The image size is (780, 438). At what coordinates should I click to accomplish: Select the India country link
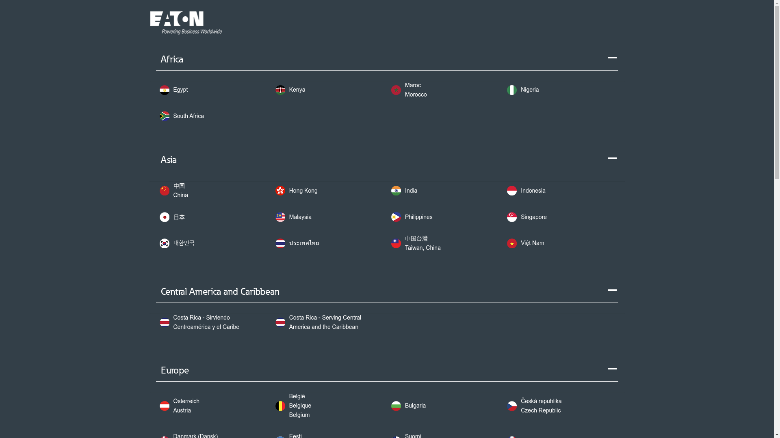(411, 191)
